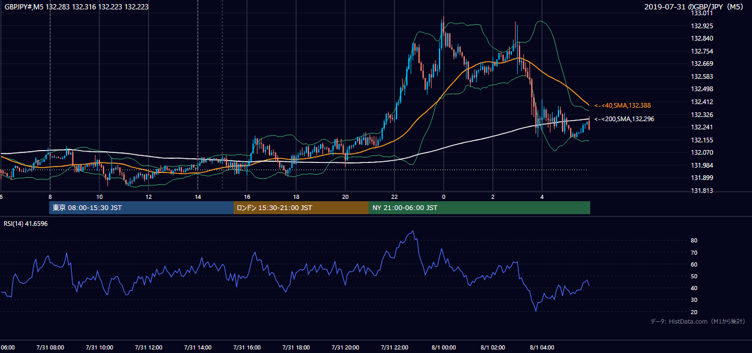Click RSI level 70 on the RSI axis
This screenshot has width=752, height=353.
tap(694, 252)
